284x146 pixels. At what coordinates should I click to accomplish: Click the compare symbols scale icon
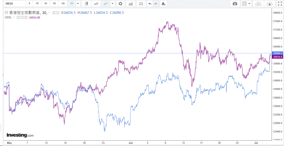point(141,4)
